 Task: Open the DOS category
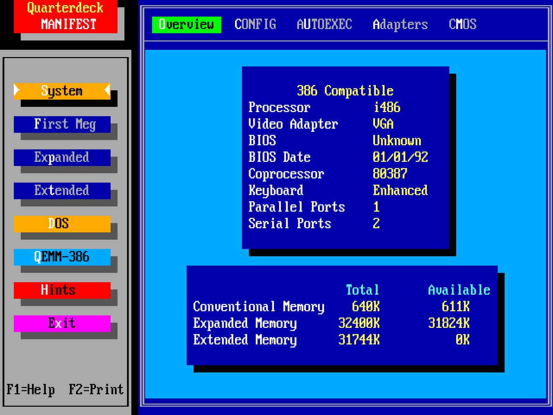[x=62, y=224]
